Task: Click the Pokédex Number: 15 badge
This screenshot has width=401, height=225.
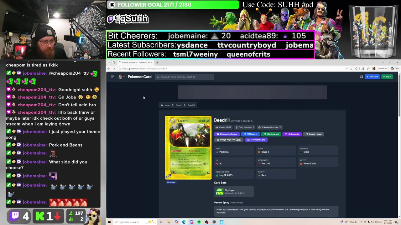Action: point(270,127)
